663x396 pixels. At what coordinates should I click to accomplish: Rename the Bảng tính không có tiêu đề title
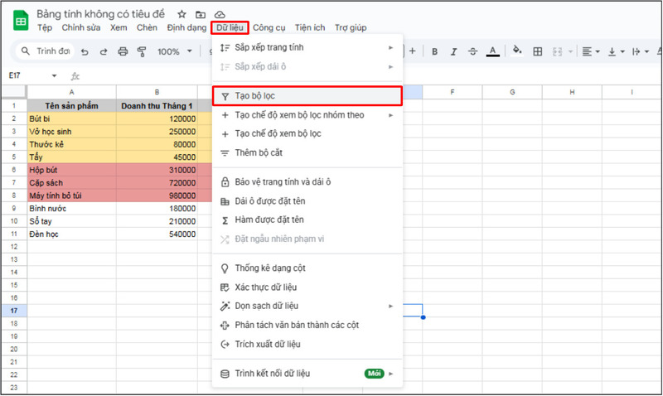coord(100,14)
